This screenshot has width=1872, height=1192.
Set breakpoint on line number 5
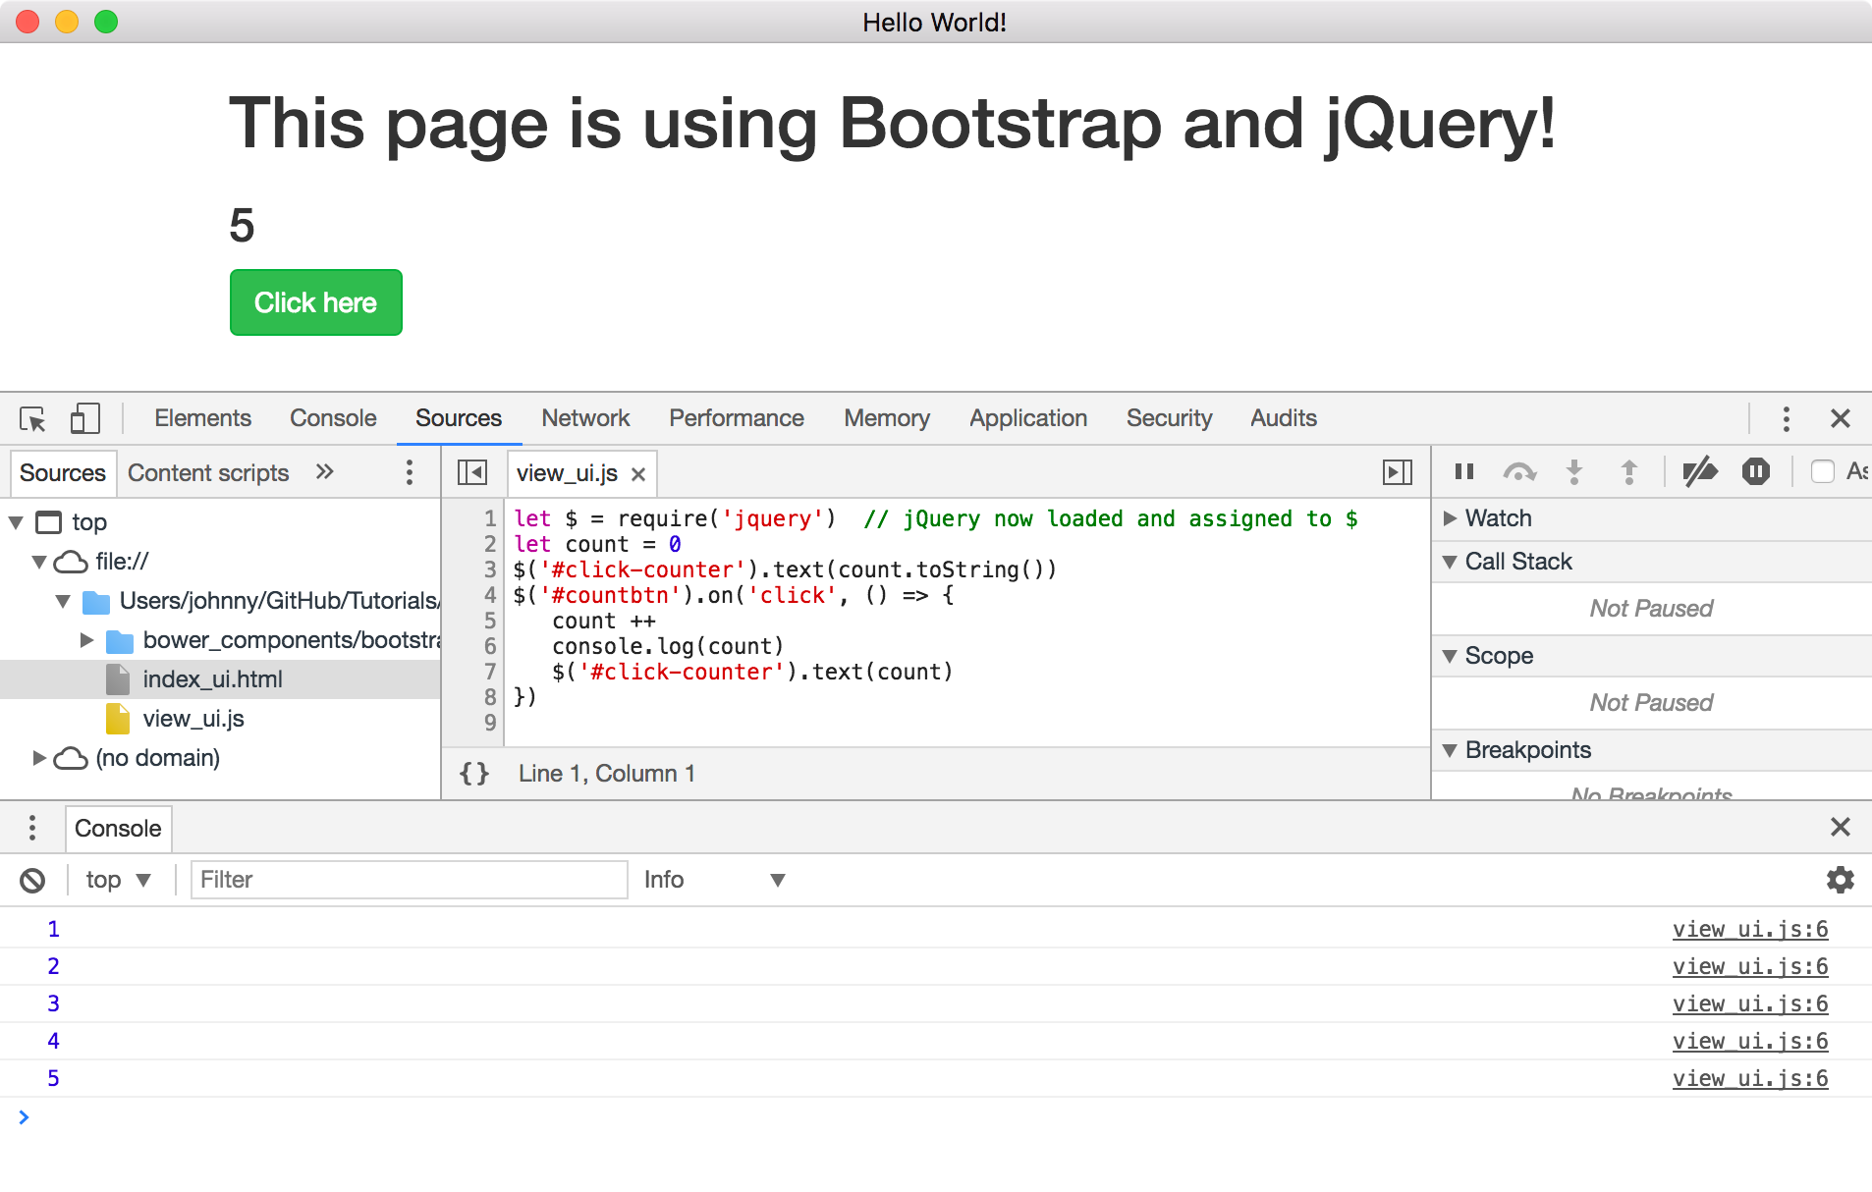pos(490,621)
